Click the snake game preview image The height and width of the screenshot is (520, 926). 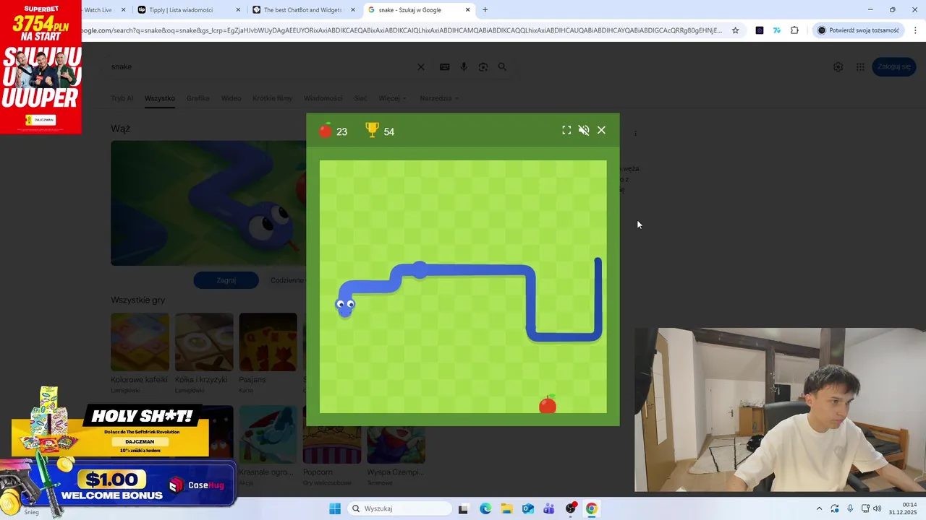[x=208, y=203]
